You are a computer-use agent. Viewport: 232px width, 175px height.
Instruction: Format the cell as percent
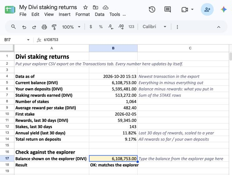tap(101, 27)
